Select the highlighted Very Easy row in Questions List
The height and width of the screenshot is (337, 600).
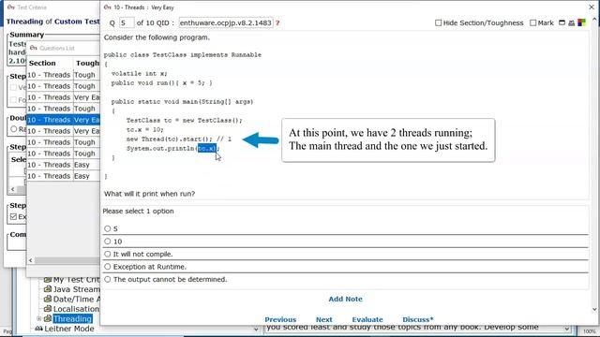pos(64,120)
